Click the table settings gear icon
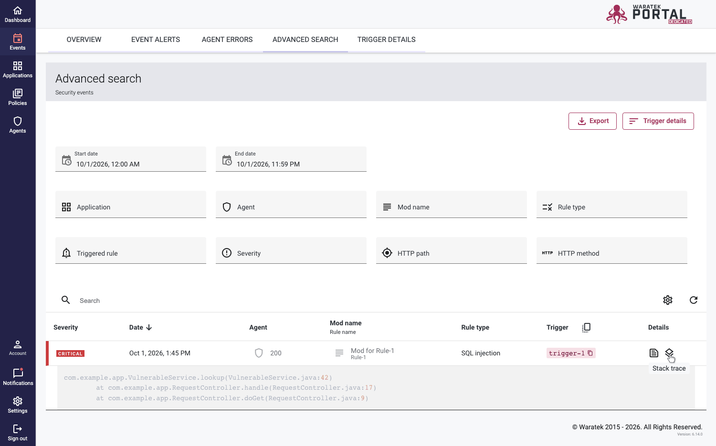716x446 pixels. [x=668, y=300]
